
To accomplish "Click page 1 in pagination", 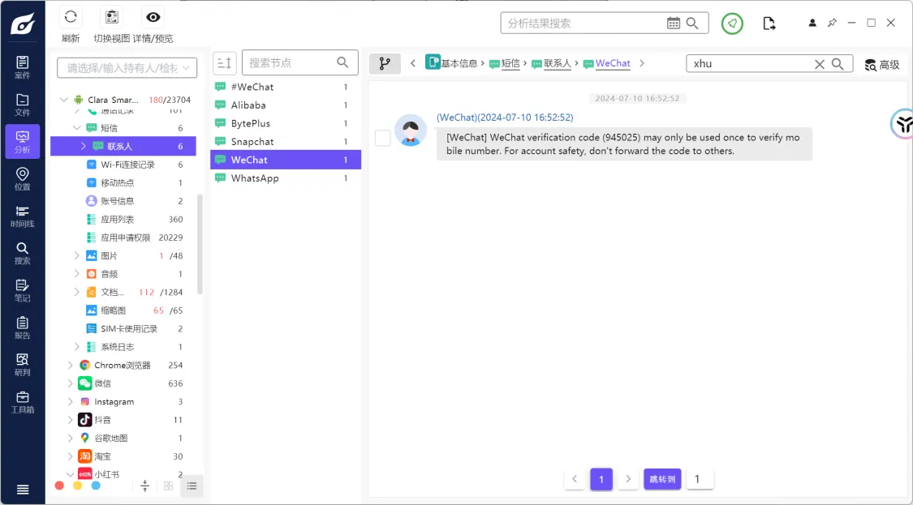I will click(x=601, y=479).
